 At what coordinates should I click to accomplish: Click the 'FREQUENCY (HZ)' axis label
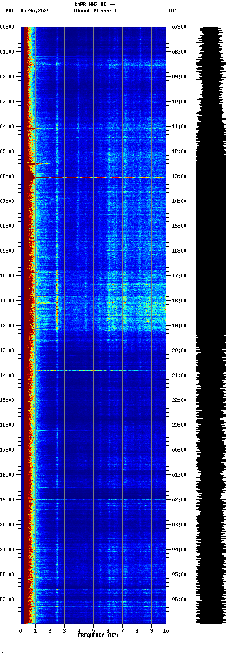(98, 635)
